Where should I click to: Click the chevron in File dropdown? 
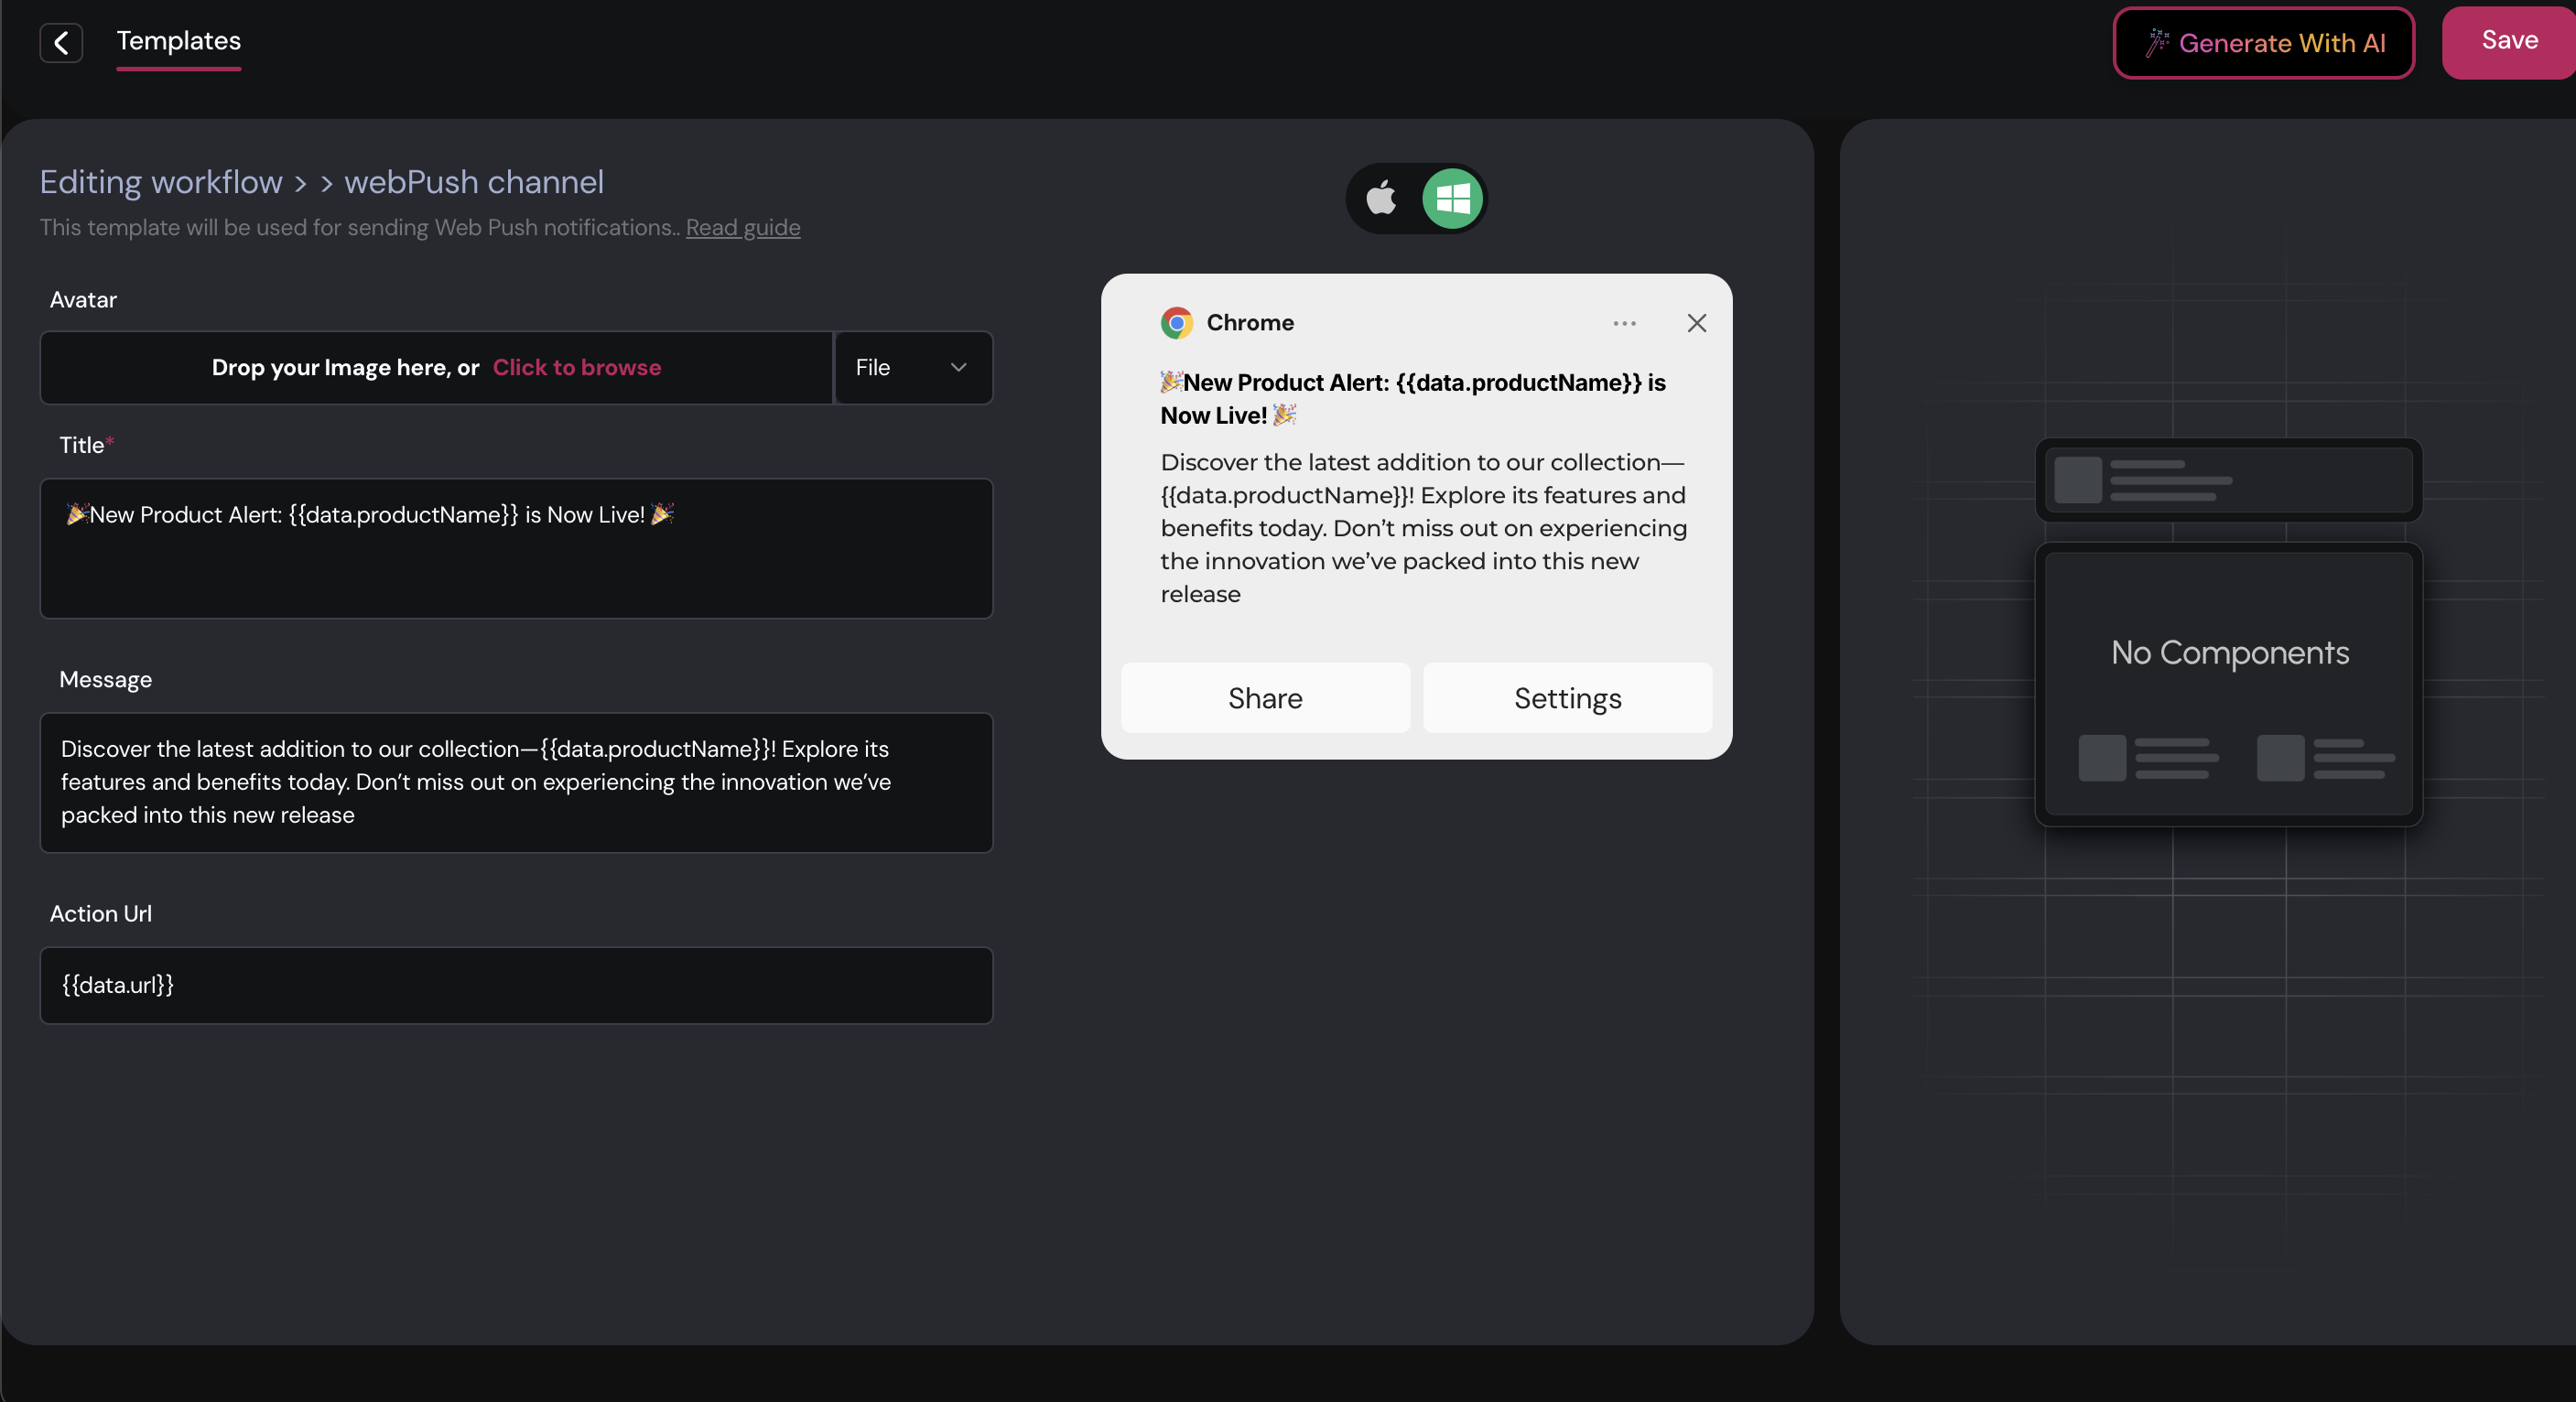[958, 367]
